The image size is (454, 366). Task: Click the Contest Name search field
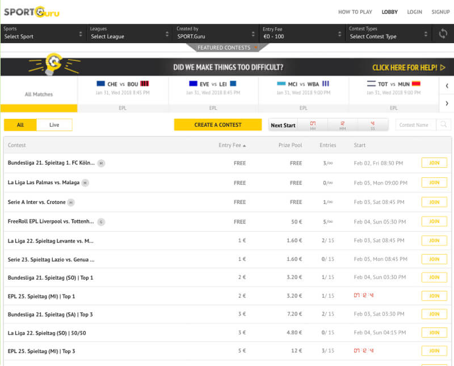coord(415,124)
